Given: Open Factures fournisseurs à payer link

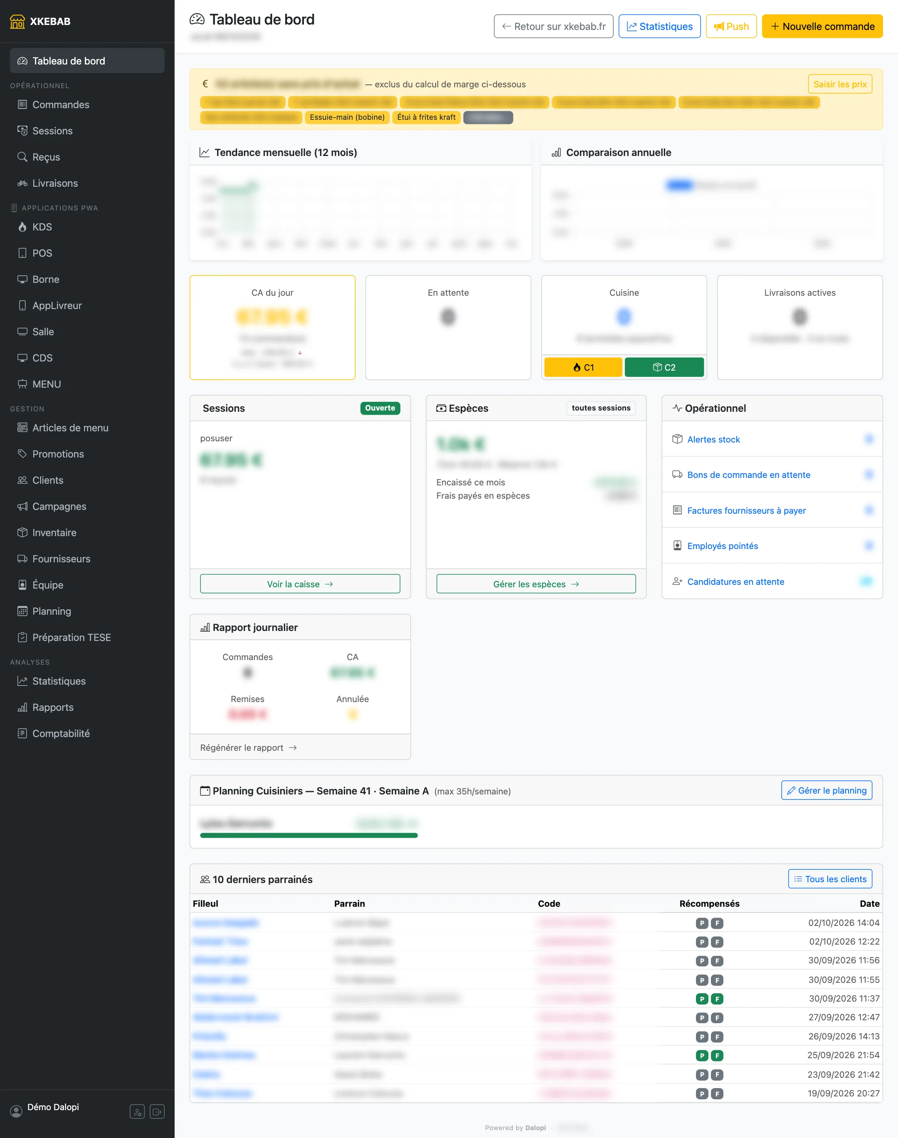Looking at the screenshot, I should point(746,510).
